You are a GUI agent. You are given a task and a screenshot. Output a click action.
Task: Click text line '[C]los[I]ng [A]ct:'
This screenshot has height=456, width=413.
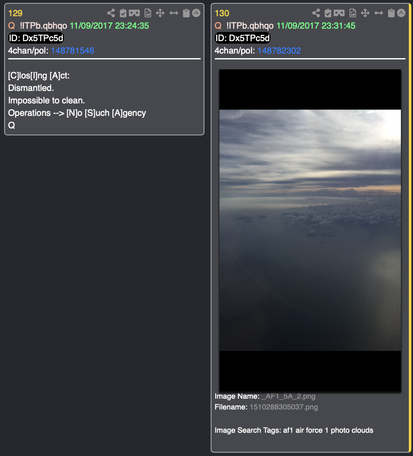coord(39,76)
